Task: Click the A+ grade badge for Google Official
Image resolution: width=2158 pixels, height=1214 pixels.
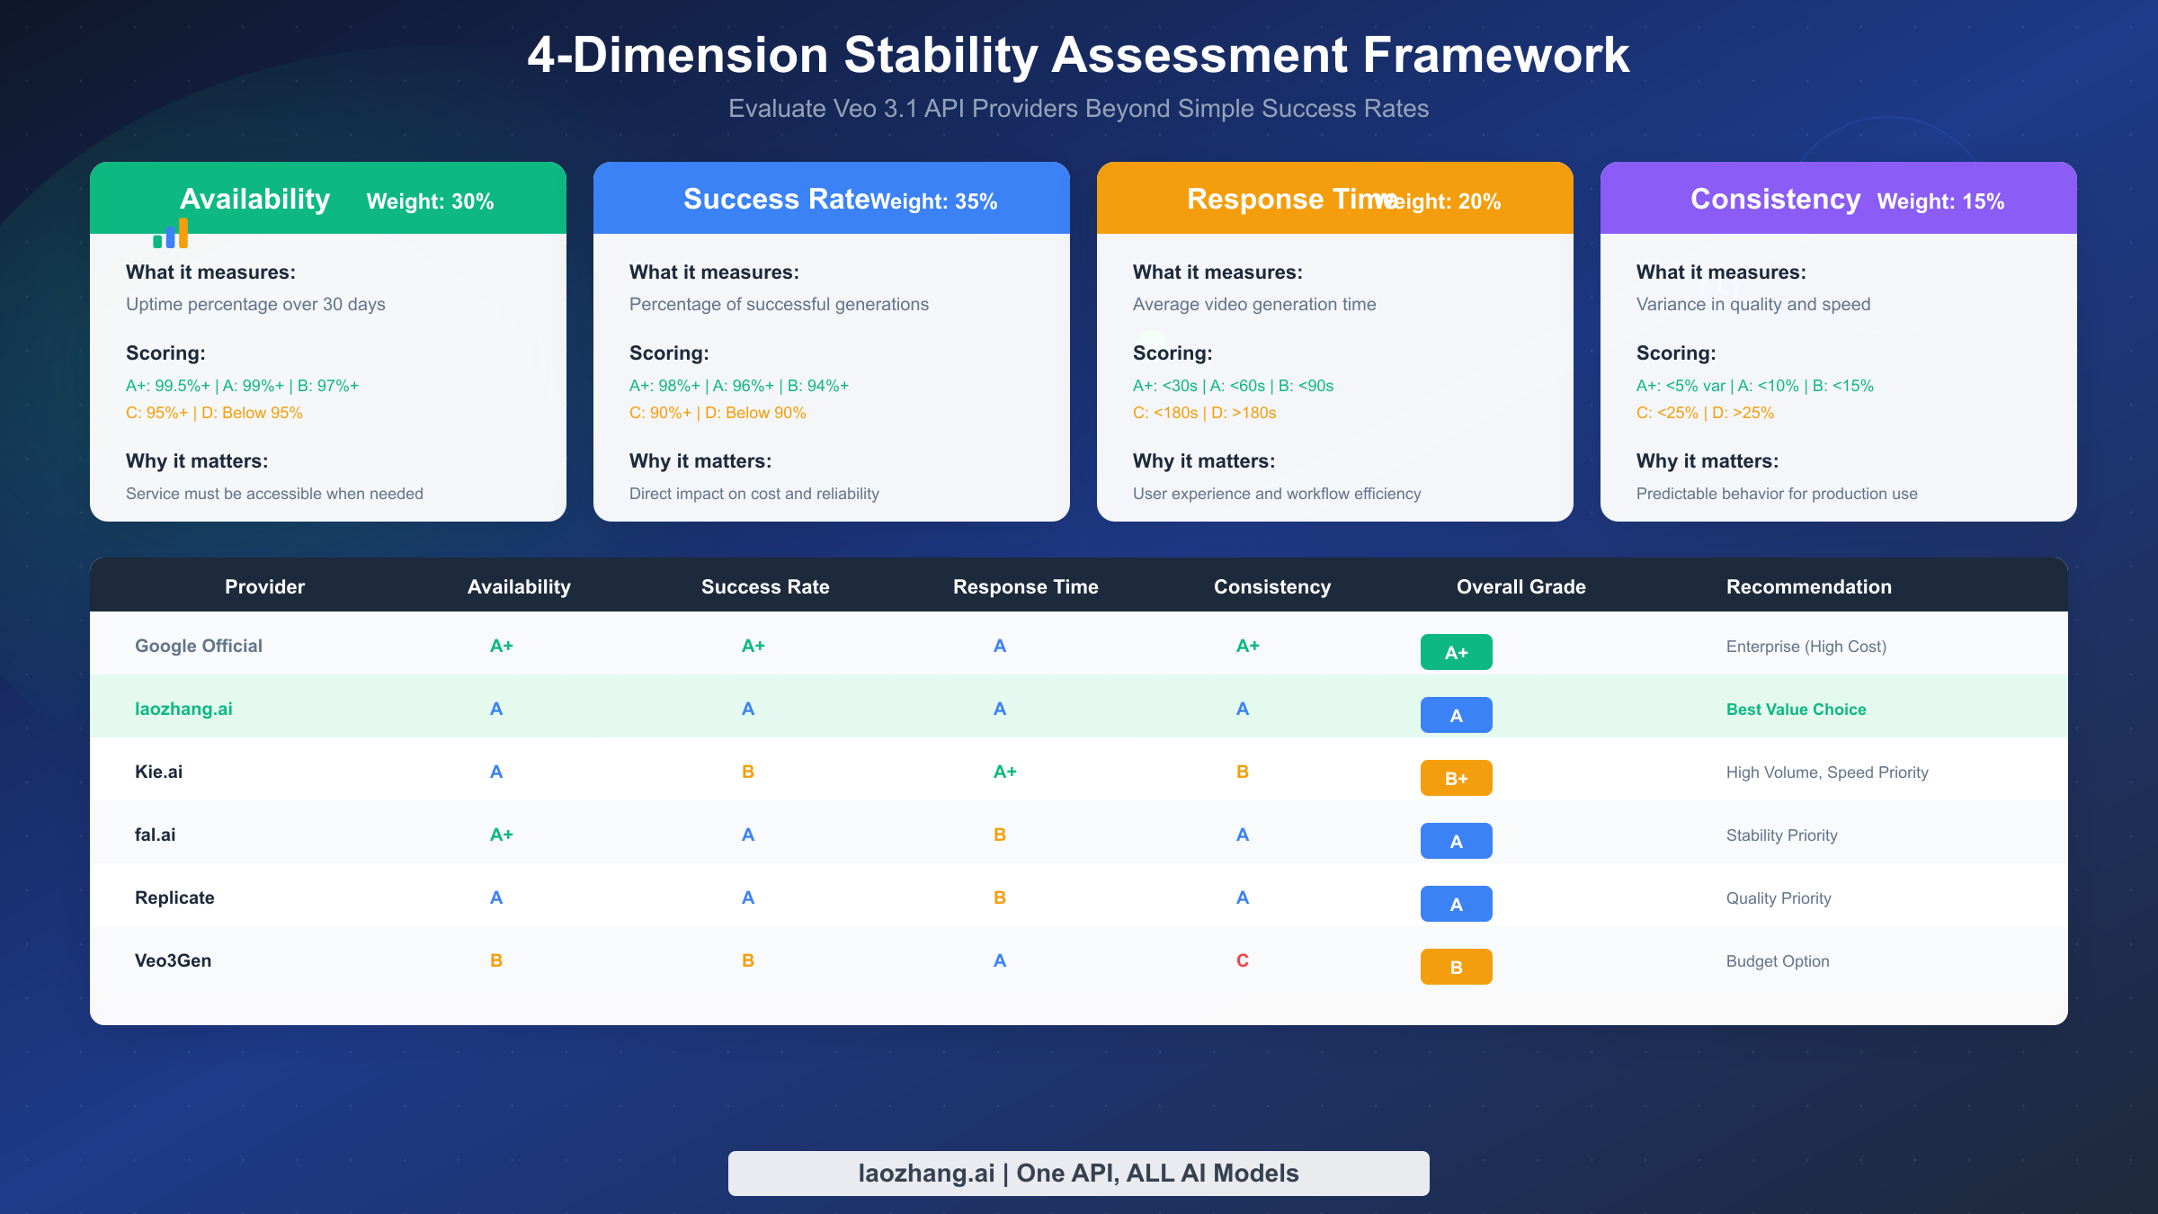Action: tap(1456, 651)
